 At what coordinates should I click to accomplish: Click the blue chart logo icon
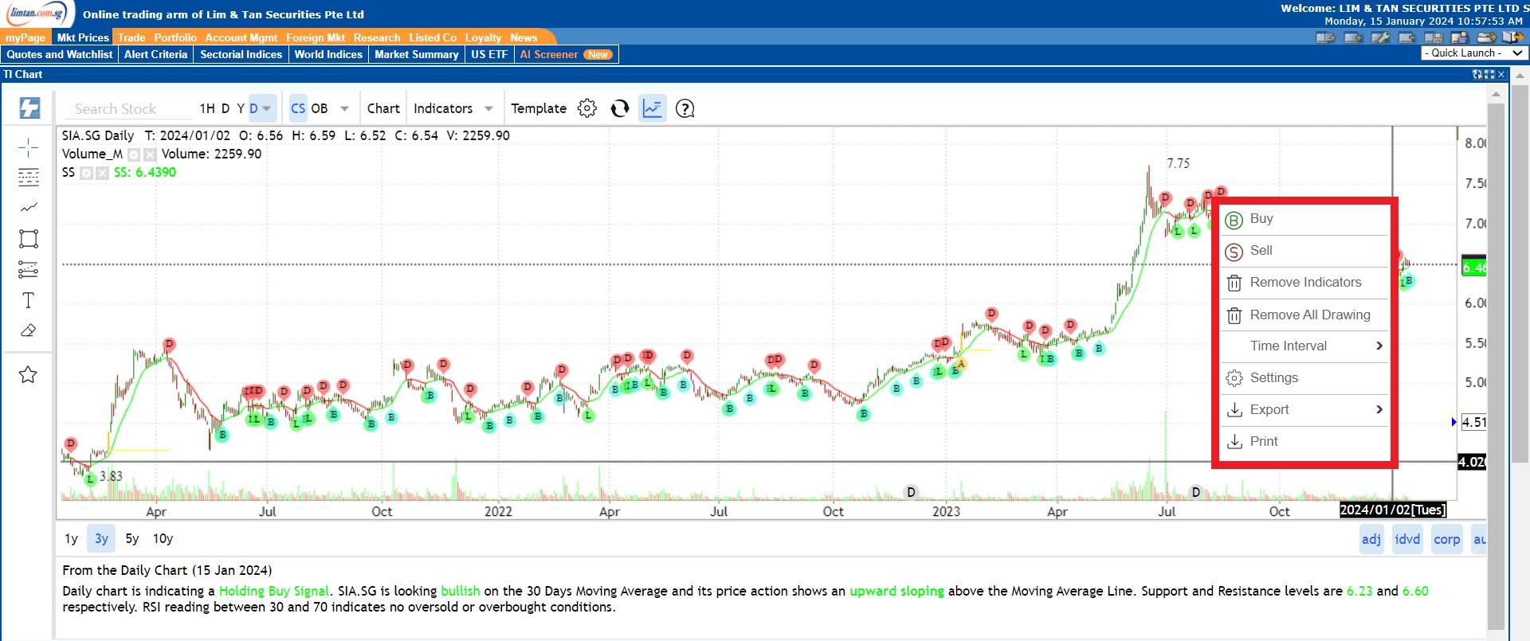point(29,107)
